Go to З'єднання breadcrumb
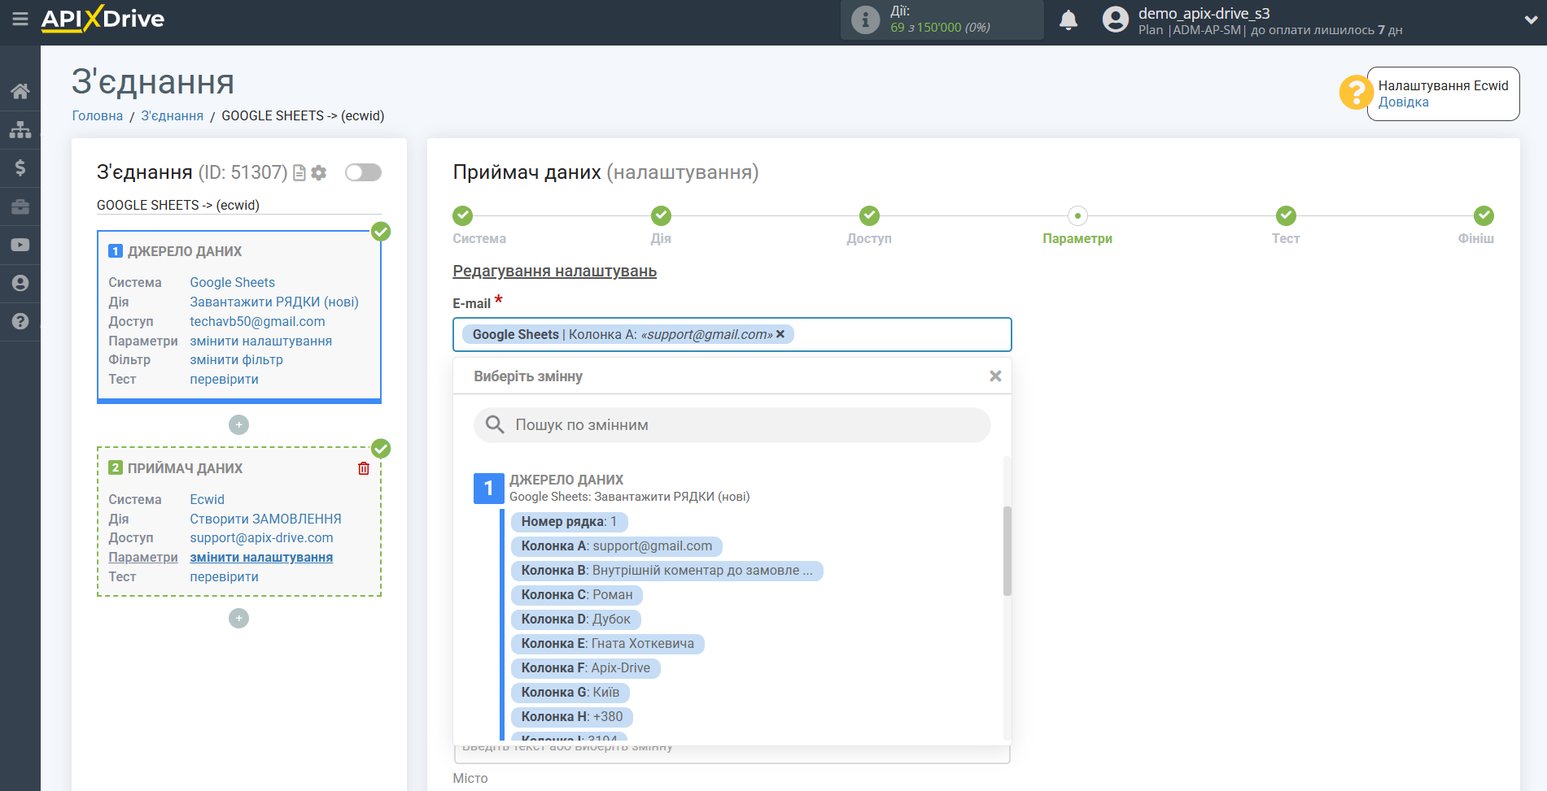Image resolution: width=1547 pixels, height=791 pixels. [173, 115]
